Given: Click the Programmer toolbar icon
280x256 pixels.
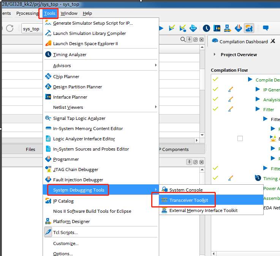Looking at the screenshot, I should 238,28.
